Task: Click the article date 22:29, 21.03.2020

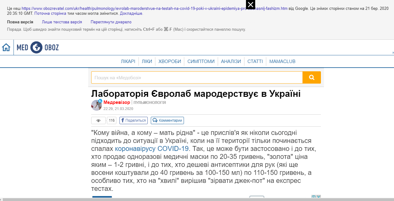Action: [x=118, y=109]
